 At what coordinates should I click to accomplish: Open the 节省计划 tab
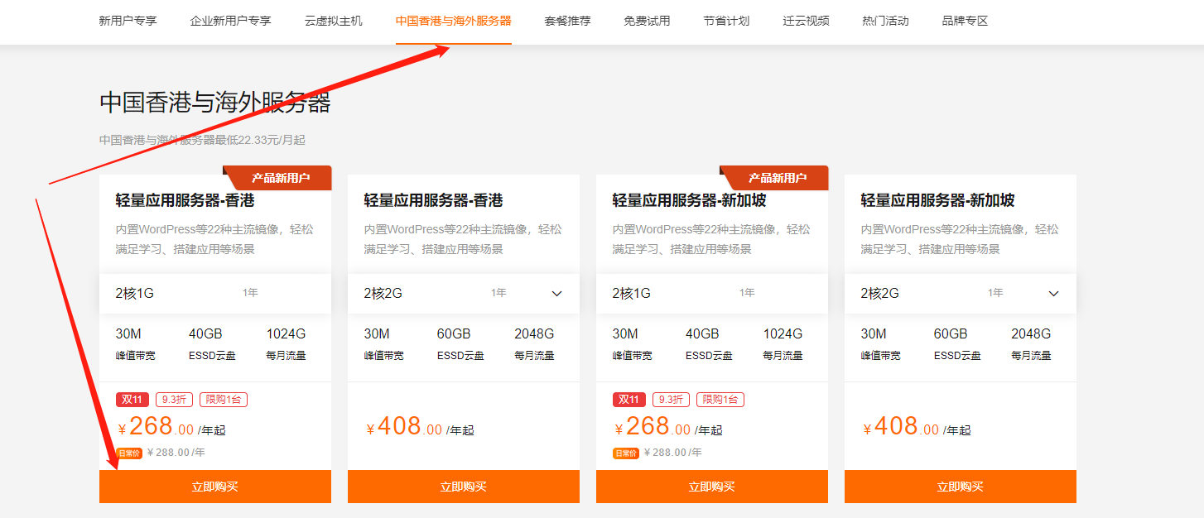[726, 21]
